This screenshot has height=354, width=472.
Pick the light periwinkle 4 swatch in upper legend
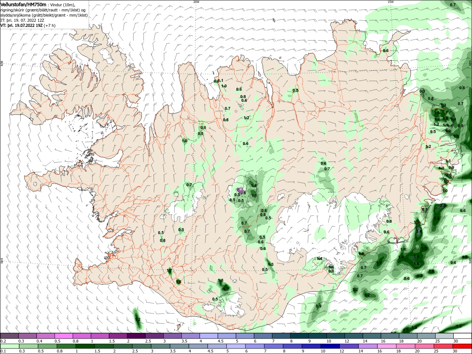[x=208, y=336]
